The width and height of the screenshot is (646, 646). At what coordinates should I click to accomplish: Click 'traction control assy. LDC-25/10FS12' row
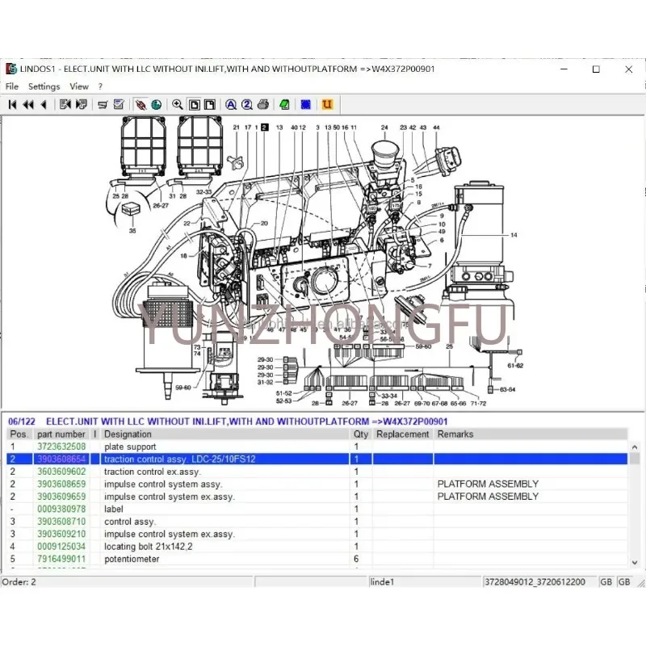pyautogui.click(x=317, y=459)
